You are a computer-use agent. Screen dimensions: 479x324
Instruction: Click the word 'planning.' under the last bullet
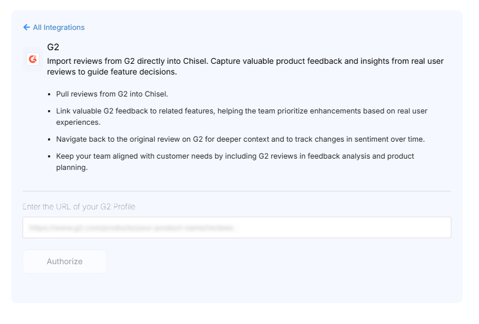coord(72,168)
